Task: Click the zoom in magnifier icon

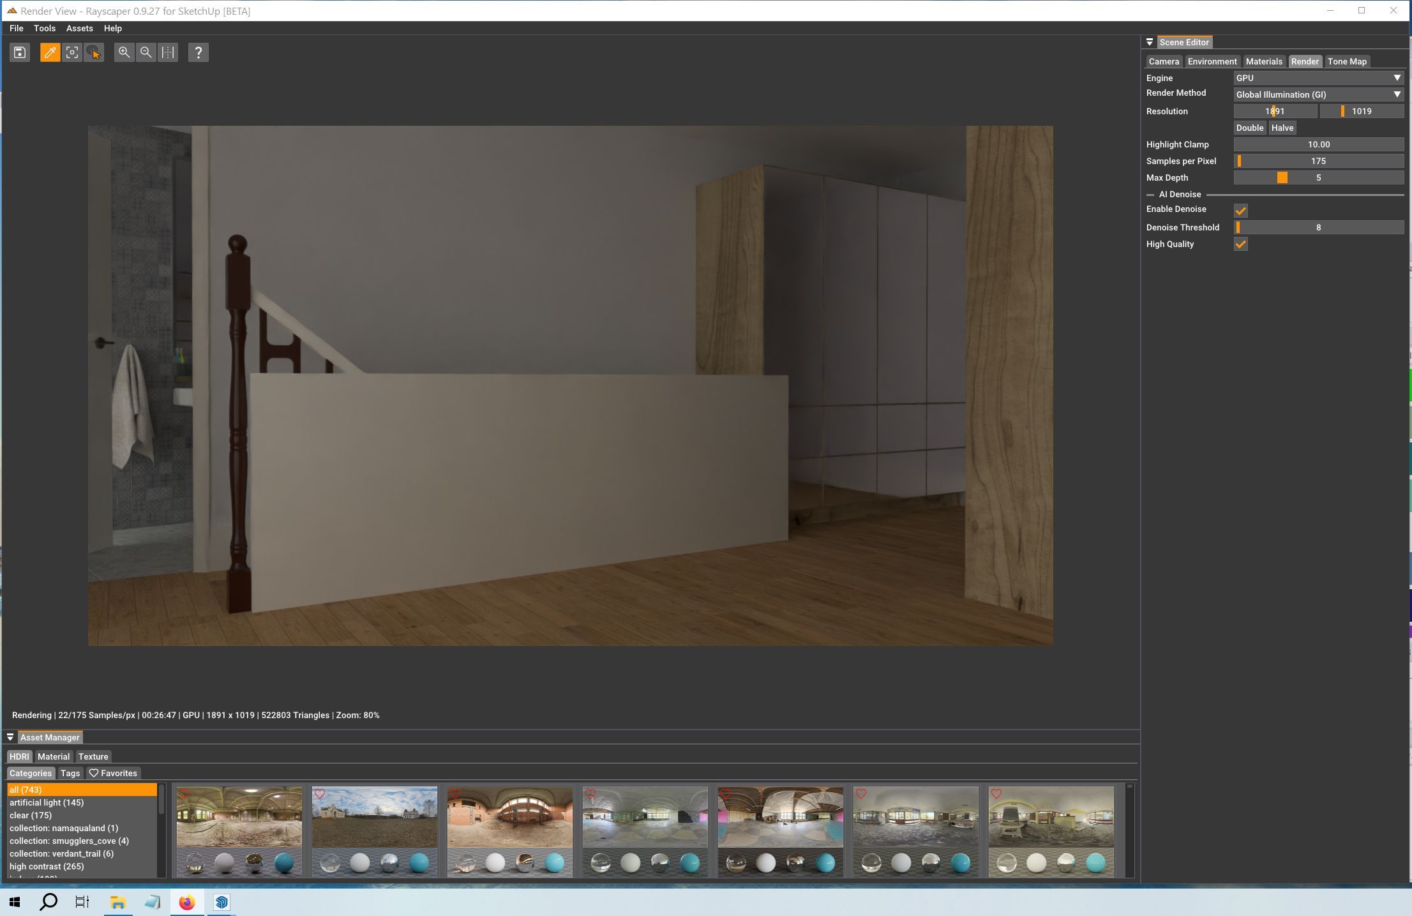Action: click(124, 52)
